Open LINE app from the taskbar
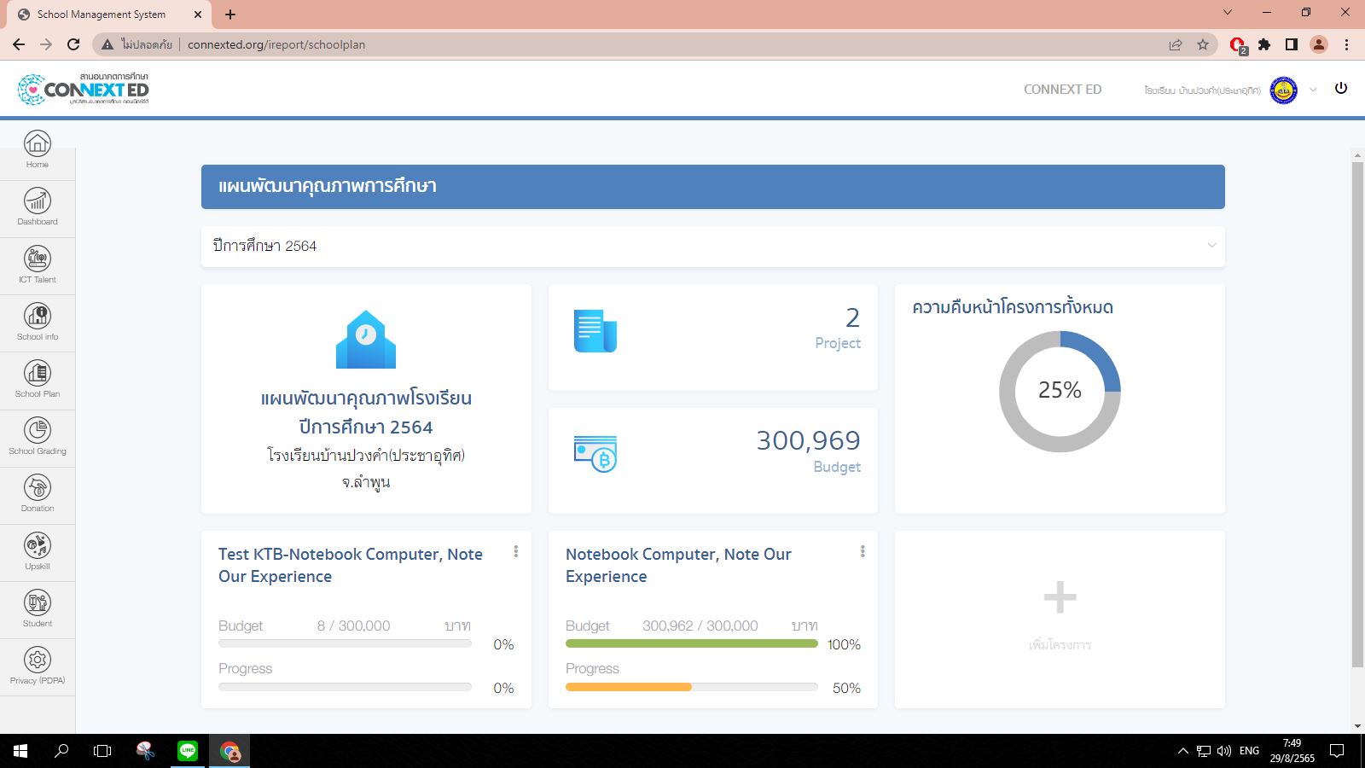Viewport: 1365px width, 768px height. coord(188,751)
